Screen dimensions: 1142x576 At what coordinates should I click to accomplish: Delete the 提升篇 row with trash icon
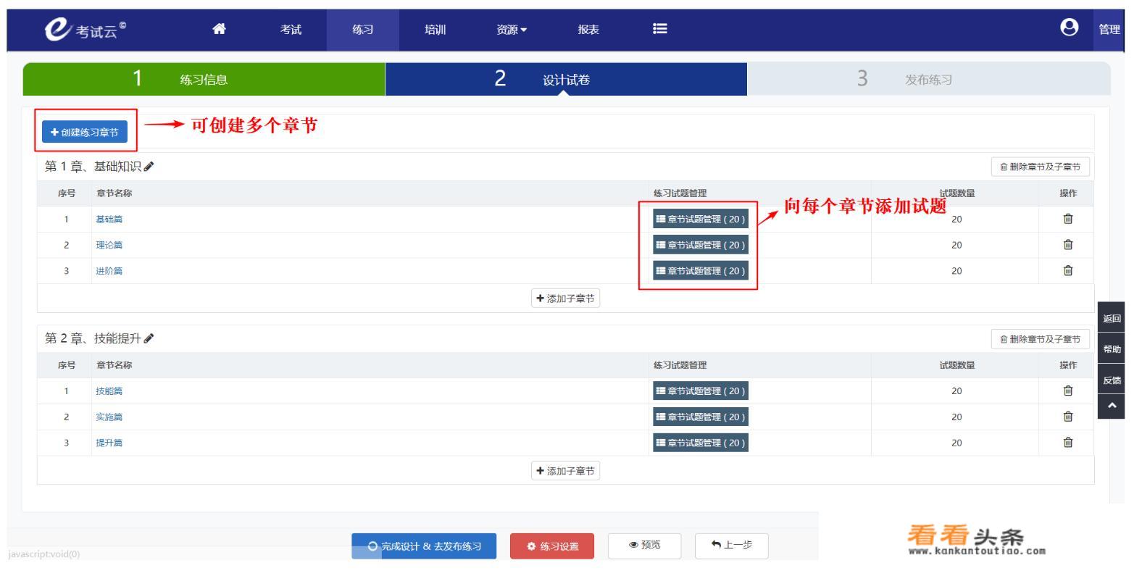1067,443
